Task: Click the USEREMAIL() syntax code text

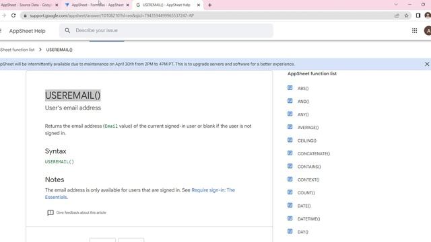Action: click(x=59, y=162)
